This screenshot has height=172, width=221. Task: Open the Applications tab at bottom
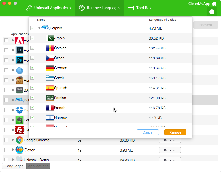pyautogui.click(x=38, y=166)
